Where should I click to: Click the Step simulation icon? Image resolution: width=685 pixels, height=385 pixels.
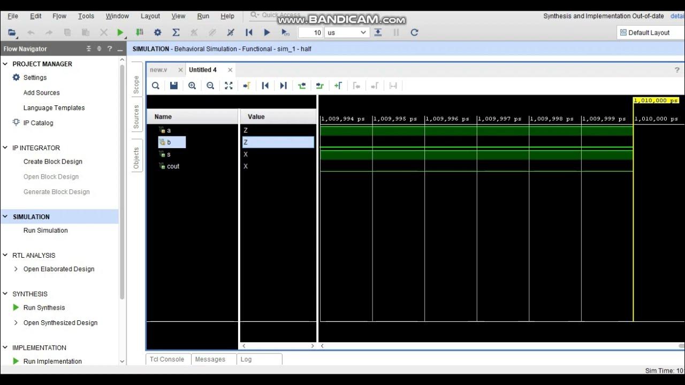(378, 33)
